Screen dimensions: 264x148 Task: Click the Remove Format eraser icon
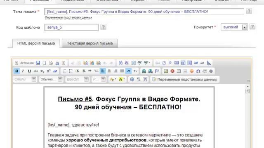55,71
